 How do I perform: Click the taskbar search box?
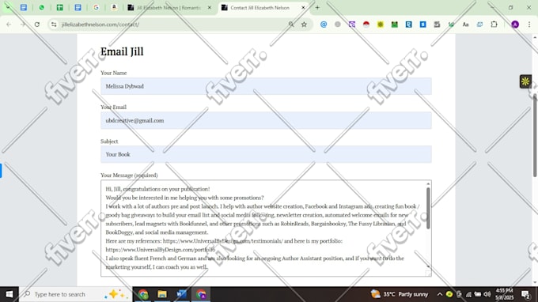75,294
